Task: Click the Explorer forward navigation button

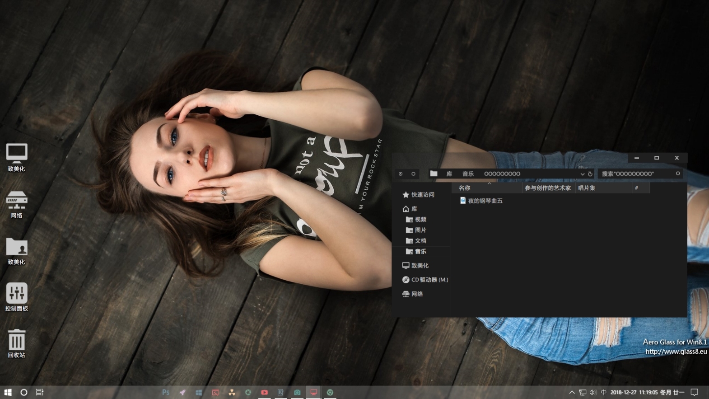Action: pyautogui.click(x=413, y=174)
